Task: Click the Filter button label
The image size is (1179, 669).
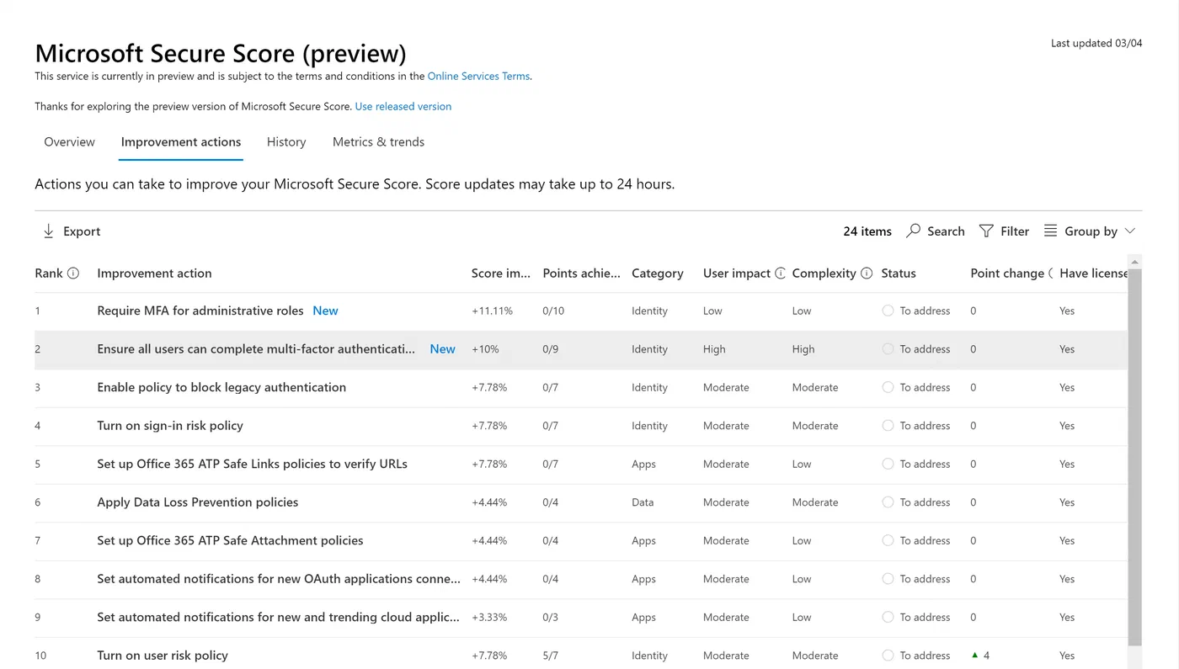Action: pyautogui.click(x=1015, y=231)
